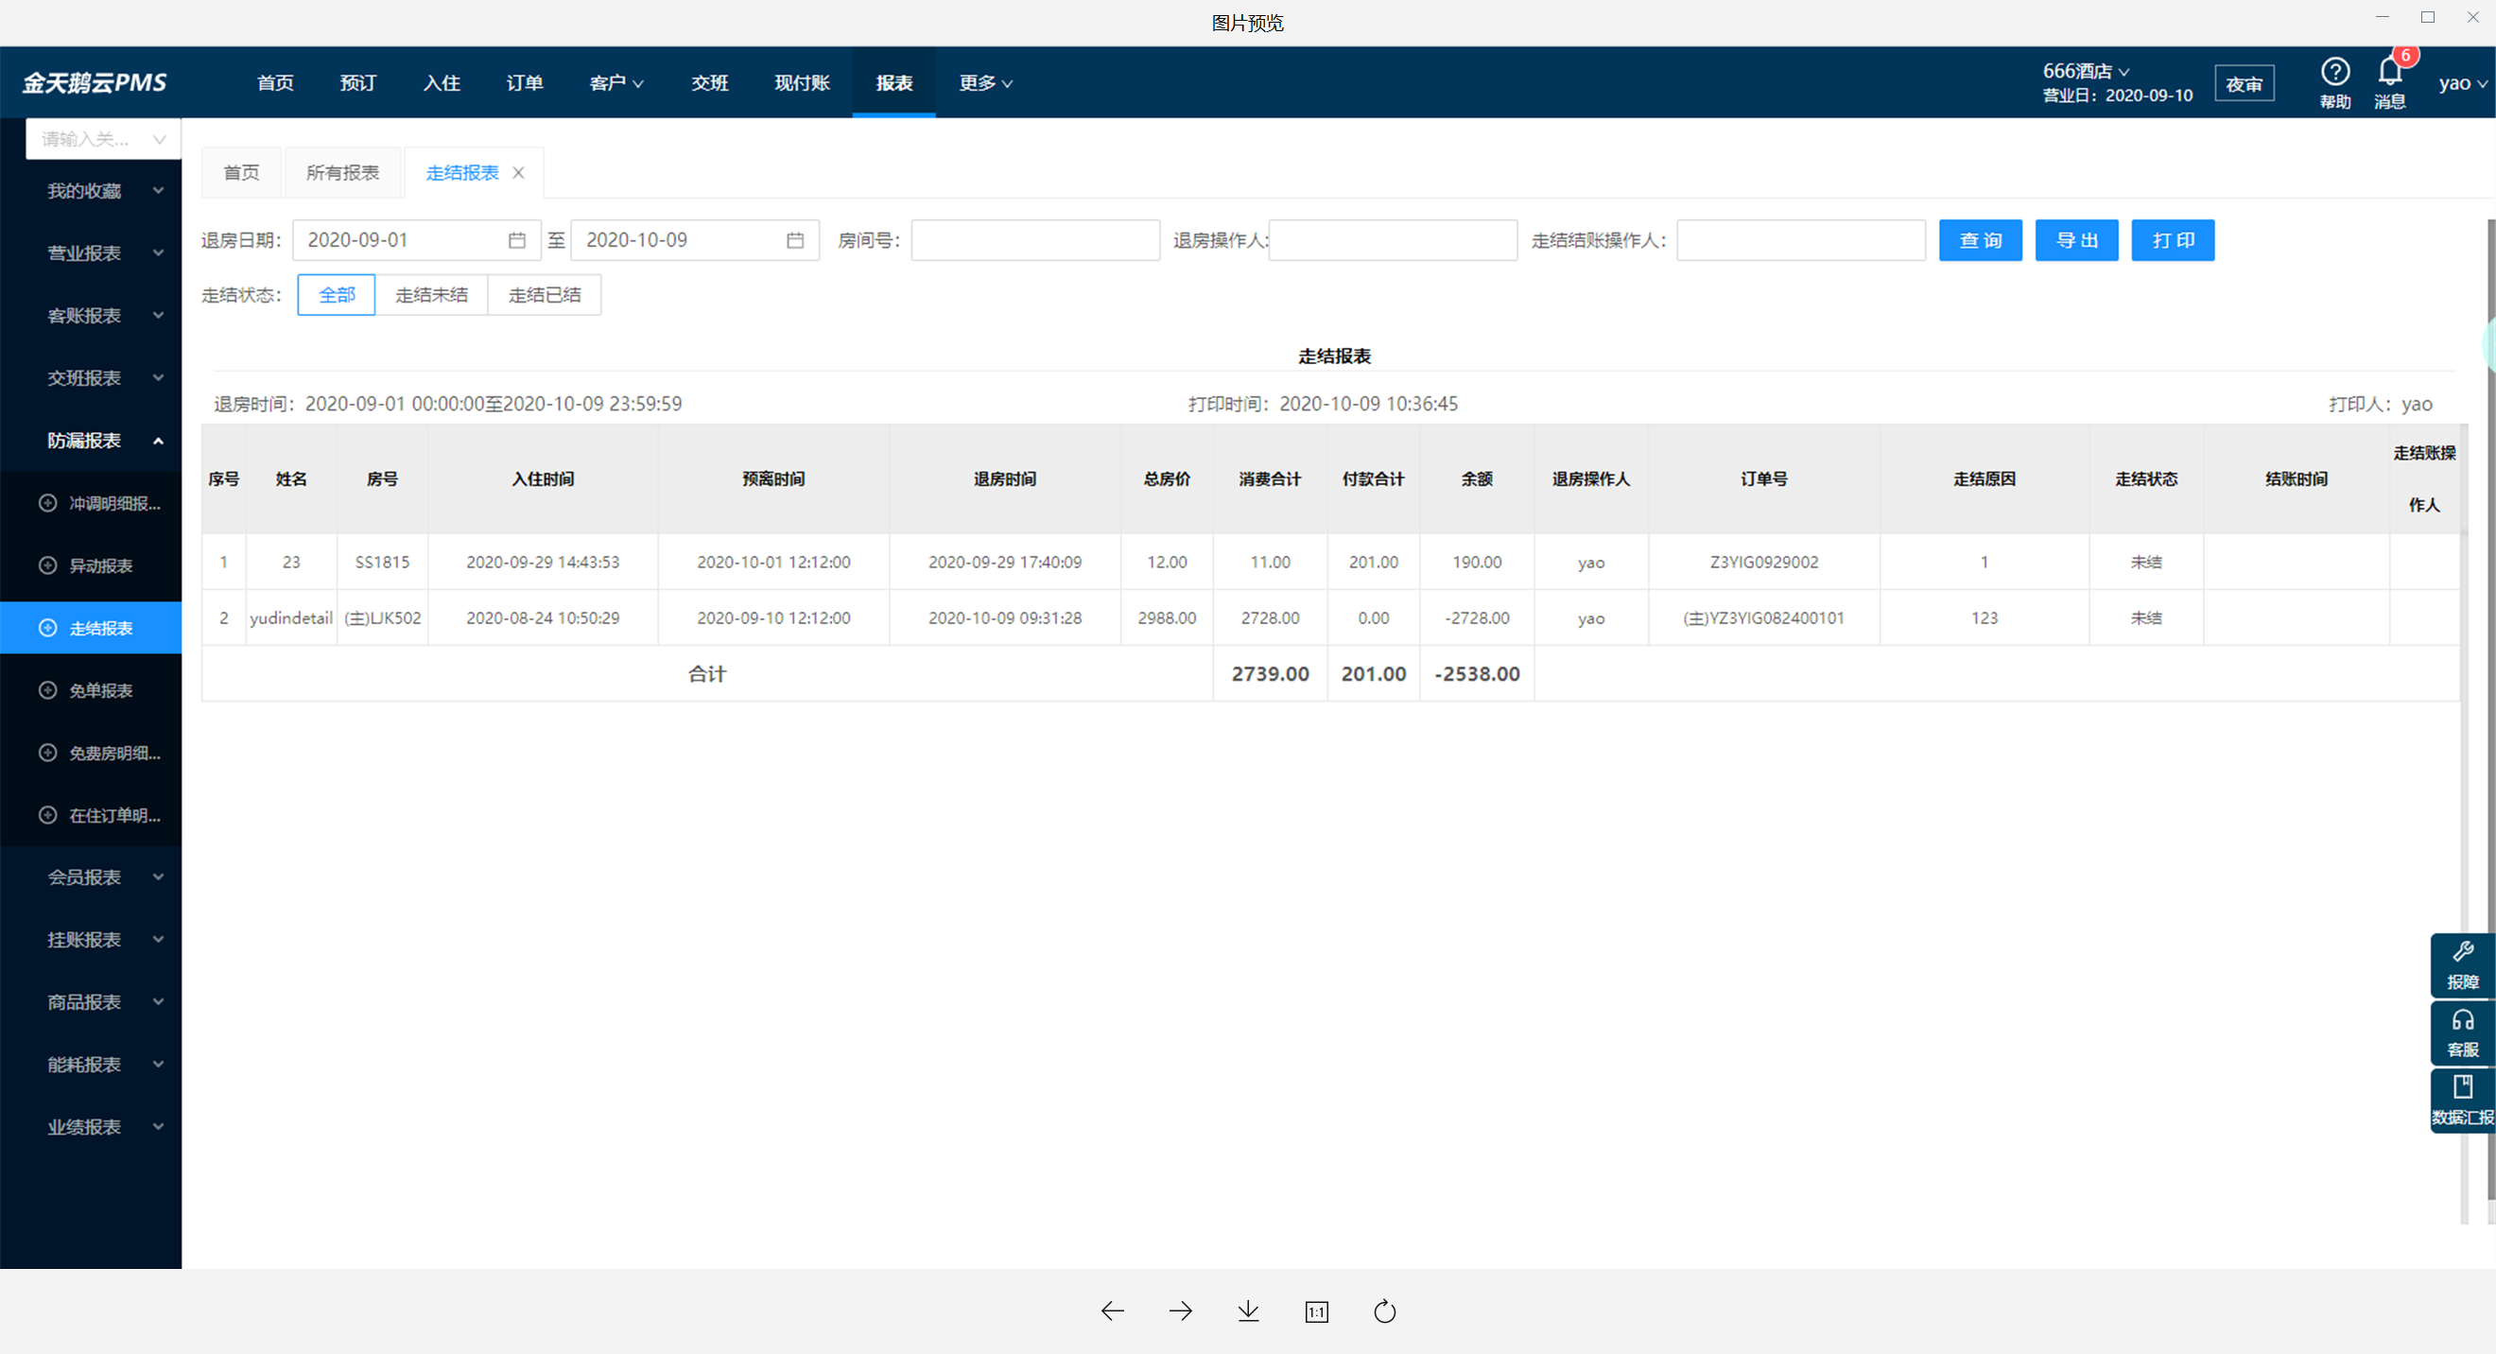
Task: Open 交班 in top navigation
Action: coord(709,83)
